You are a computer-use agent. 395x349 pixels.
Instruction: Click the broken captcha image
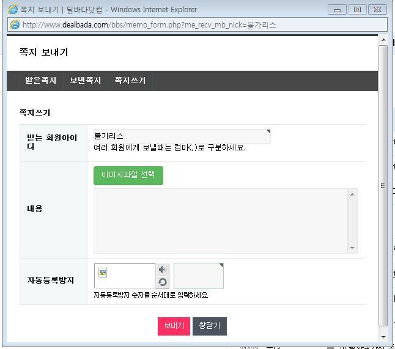pos(103,273)
